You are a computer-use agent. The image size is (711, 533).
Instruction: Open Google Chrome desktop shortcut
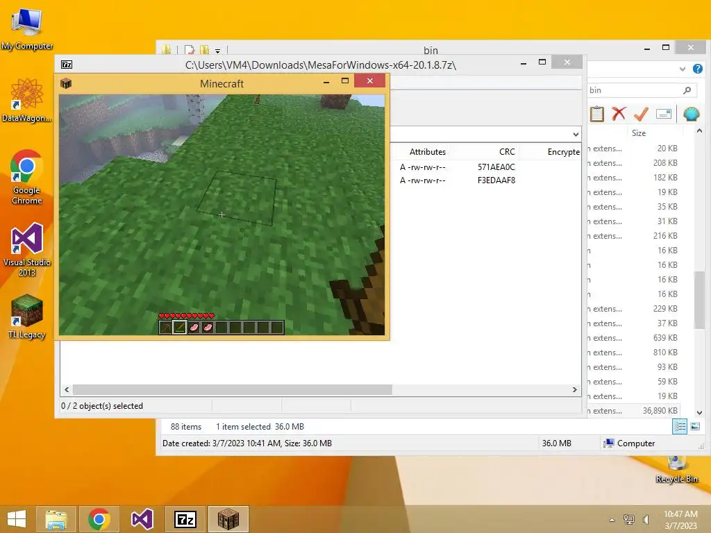click(x=27, y=177)
